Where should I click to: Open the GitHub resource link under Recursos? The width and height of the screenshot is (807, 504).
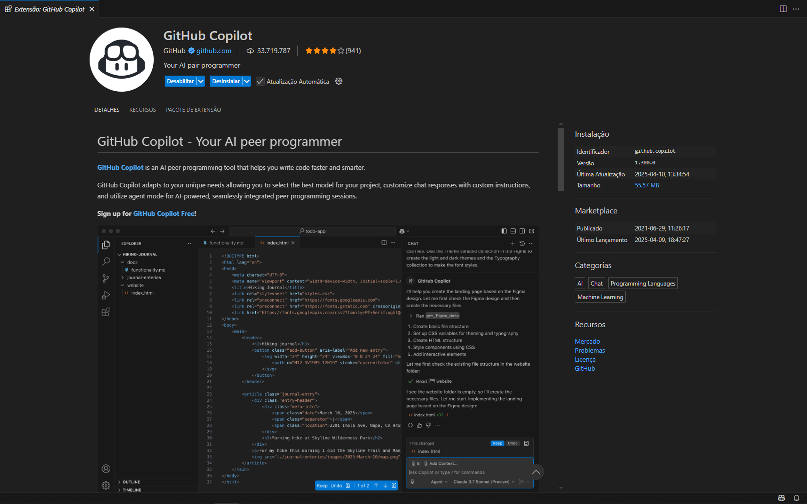pos(585,369)
